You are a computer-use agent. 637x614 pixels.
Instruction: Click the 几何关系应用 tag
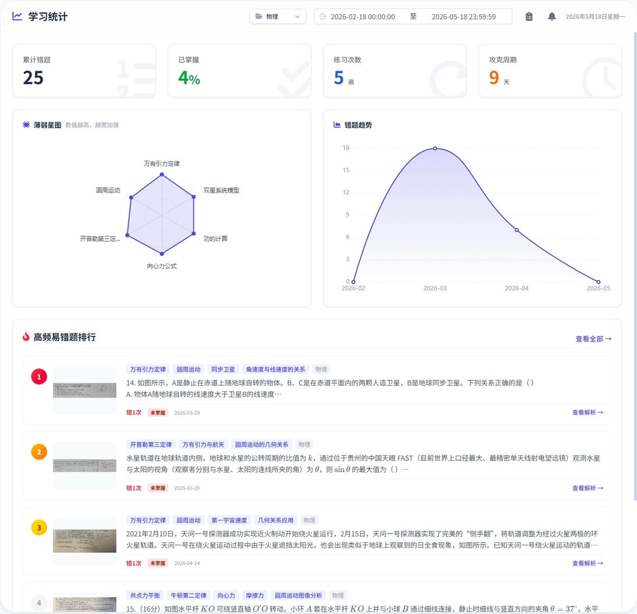click(x=275, y=520)
